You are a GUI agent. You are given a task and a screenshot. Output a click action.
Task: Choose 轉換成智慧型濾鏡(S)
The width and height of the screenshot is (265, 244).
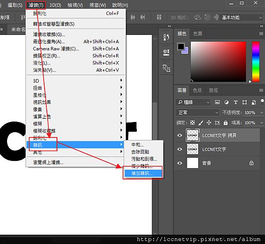[x=76, y=24]
